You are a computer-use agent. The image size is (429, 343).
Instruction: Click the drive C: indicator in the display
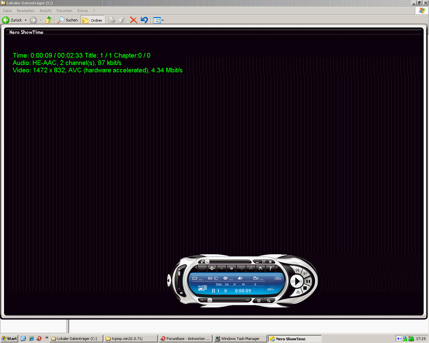point(213,278)
